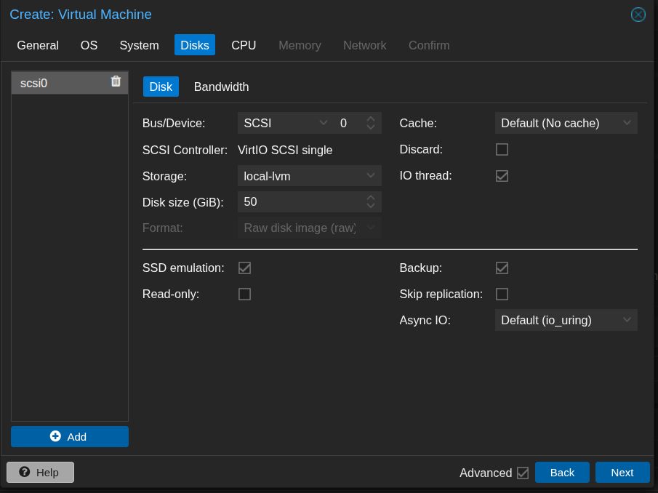The width and height of the screenshot is (658, 493).
Task: Switch to the Bandwidth tab
Action: pos(221,87)
